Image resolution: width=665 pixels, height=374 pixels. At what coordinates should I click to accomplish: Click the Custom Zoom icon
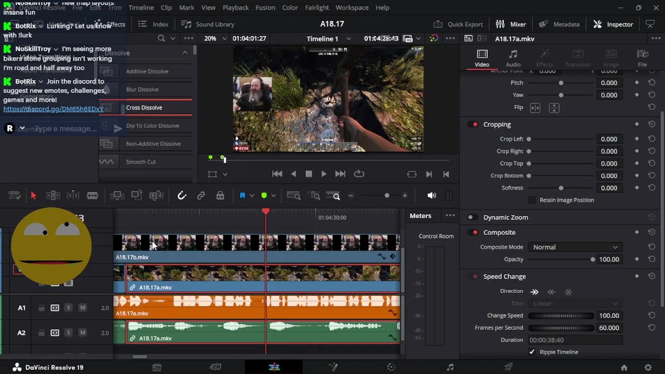(333, 195)
